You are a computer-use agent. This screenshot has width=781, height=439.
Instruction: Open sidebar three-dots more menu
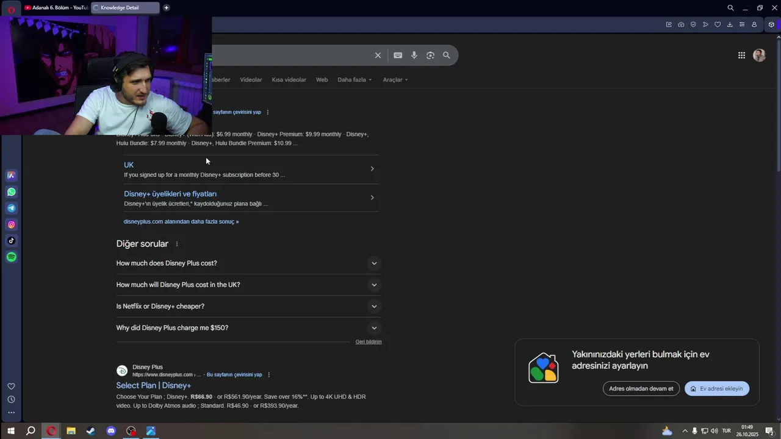pyautogui.click(x=11, y=413)
